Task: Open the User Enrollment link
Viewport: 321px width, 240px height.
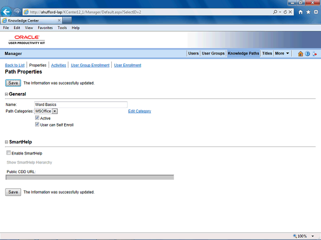Action: pyautogui.click(x=127, y=65)
